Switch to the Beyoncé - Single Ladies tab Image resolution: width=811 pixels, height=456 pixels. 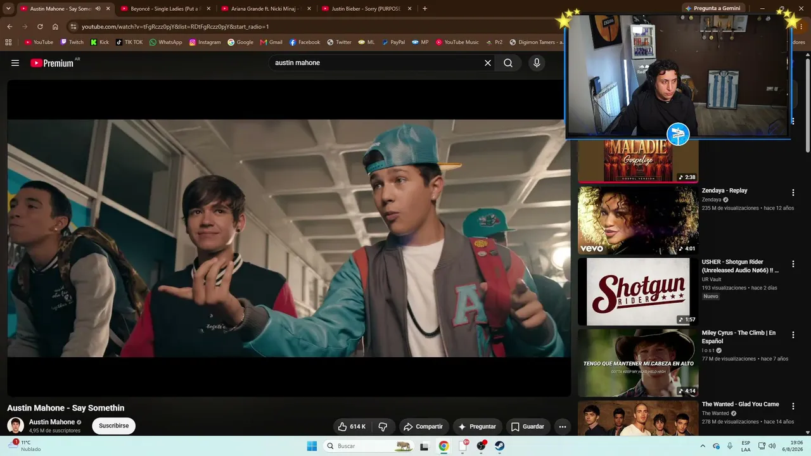coord(165,9)
